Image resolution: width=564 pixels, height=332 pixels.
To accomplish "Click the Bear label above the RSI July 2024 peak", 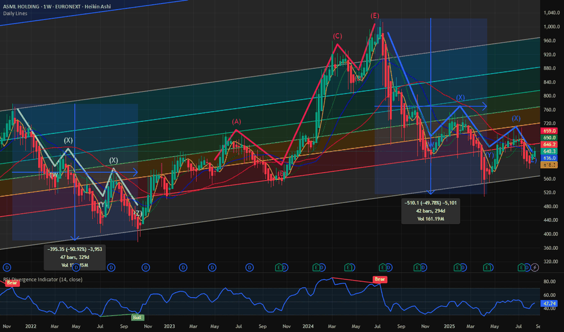I will pos(380,279).
